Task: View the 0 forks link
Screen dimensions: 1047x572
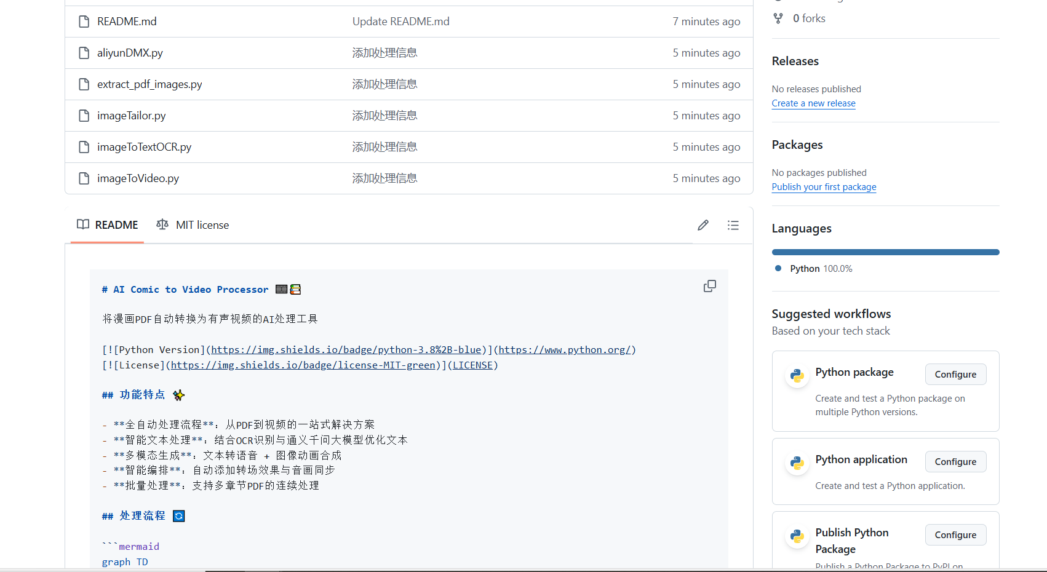Action: [809, 18]
